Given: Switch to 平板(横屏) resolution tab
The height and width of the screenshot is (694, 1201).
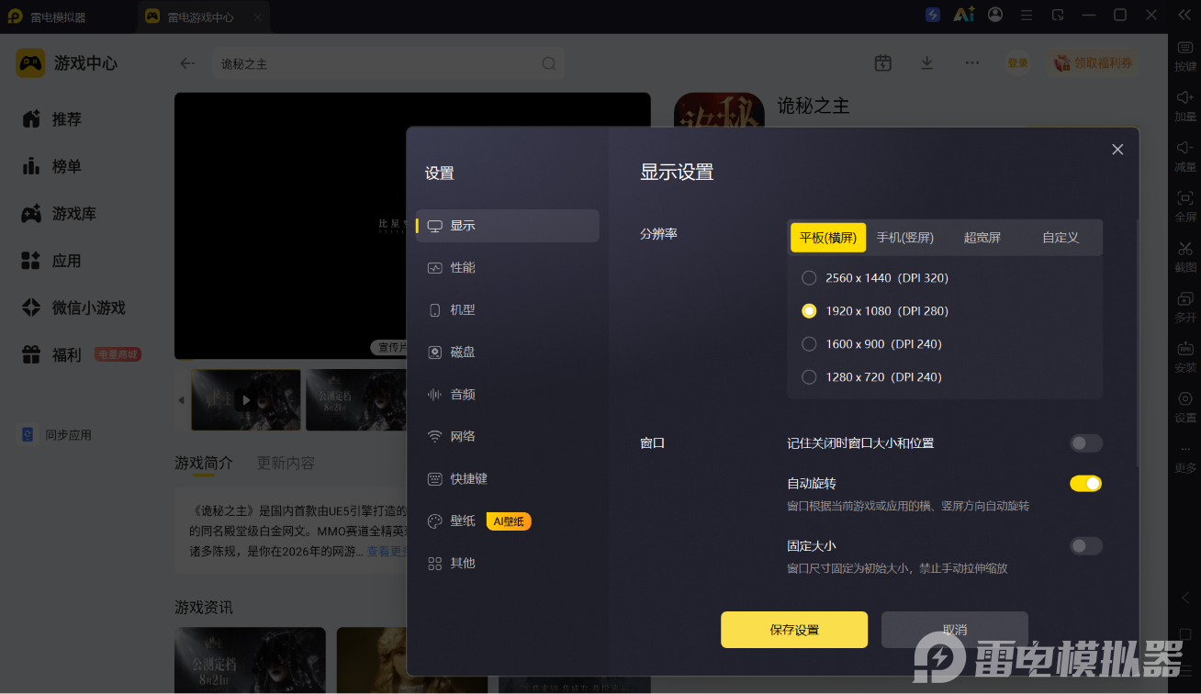Looking at the screenshot, I should (x=828, y=238).
